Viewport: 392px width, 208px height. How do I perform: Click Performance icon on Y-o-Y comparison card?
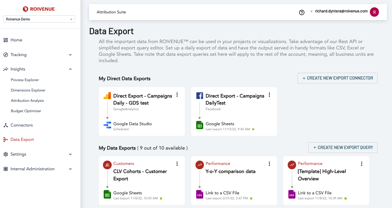[200, 165]
